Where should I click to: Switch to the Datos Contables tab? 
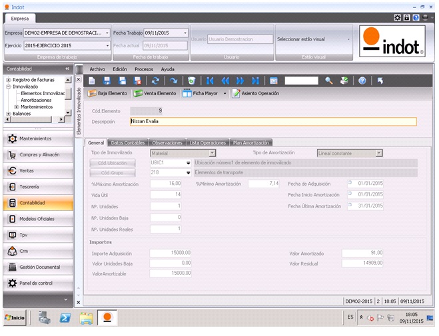point(127,142)
